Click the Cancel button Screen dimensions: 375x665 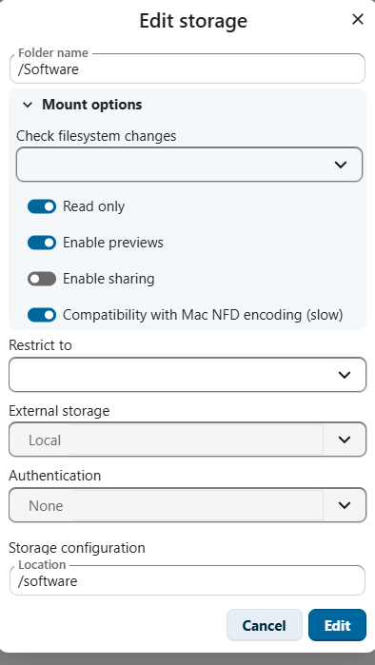click(x=264, y=625)
